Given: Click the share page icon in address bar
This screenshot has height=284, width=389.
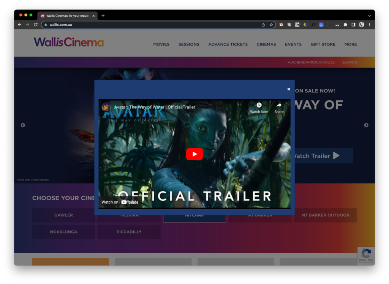Looking at the screenshot, I should [263, 25].
